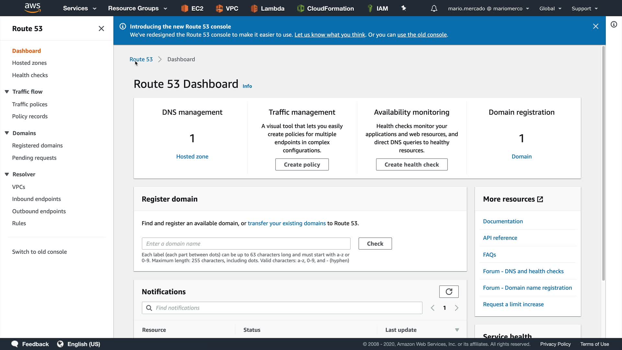
Task: Open the notifications bell icon
Action: pyautogui.click(x=434, y=8)
